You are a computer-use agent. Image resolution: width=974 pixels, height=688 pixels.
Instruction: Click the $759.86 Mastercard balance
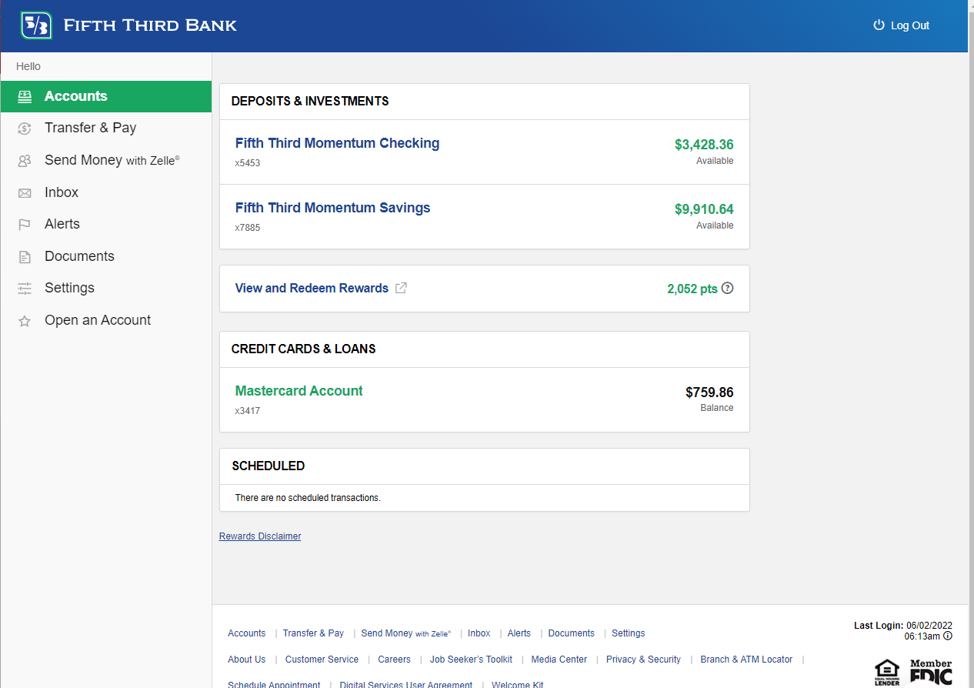709,392
